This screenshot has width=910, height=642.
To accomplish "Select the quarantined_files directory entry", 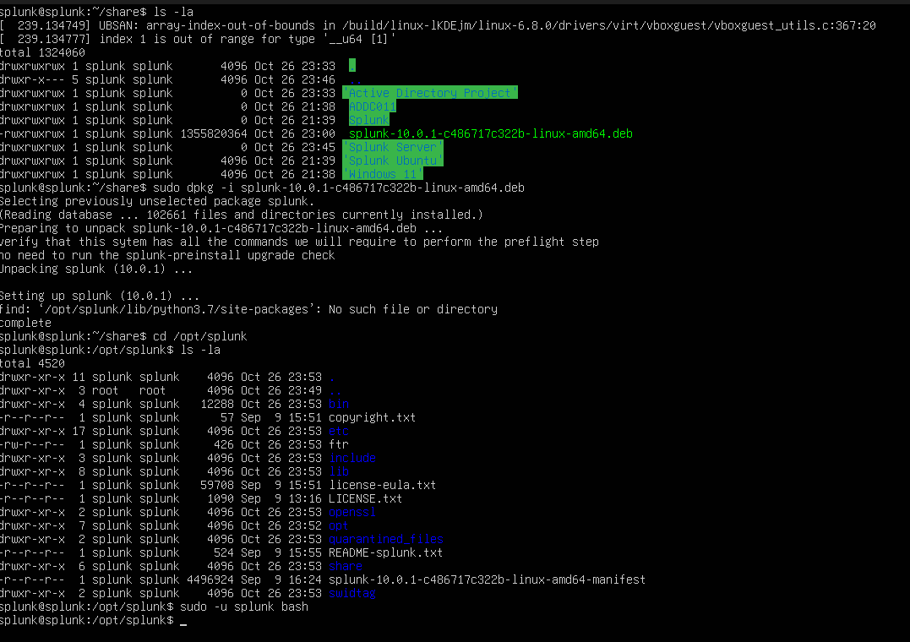I will click(x=387, y=539).
